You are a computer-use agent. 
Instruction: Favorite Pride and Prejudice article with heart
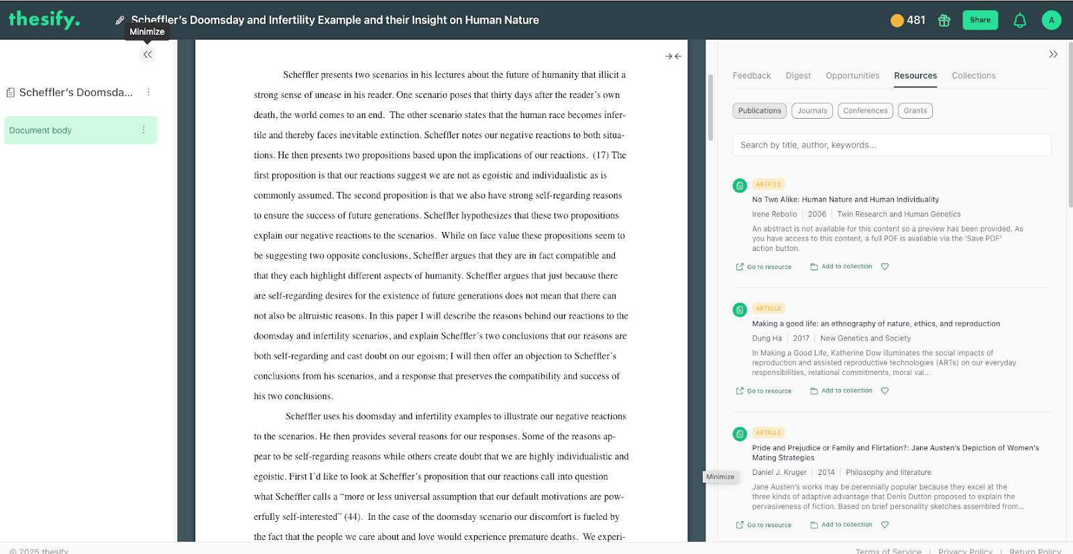(885, 525)
